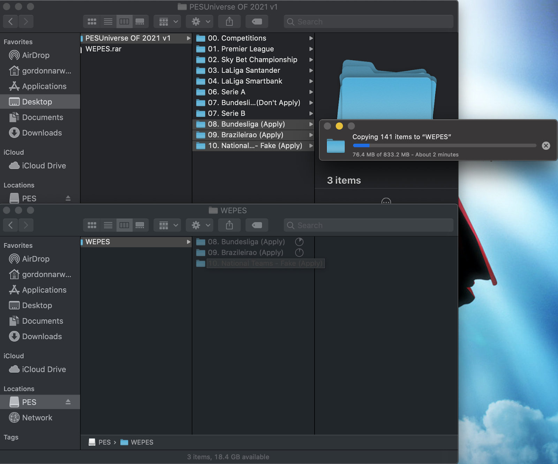The image size is (558, 464).
Task: Click Edit Tags button in WEPES window
Action: (257, 225)
